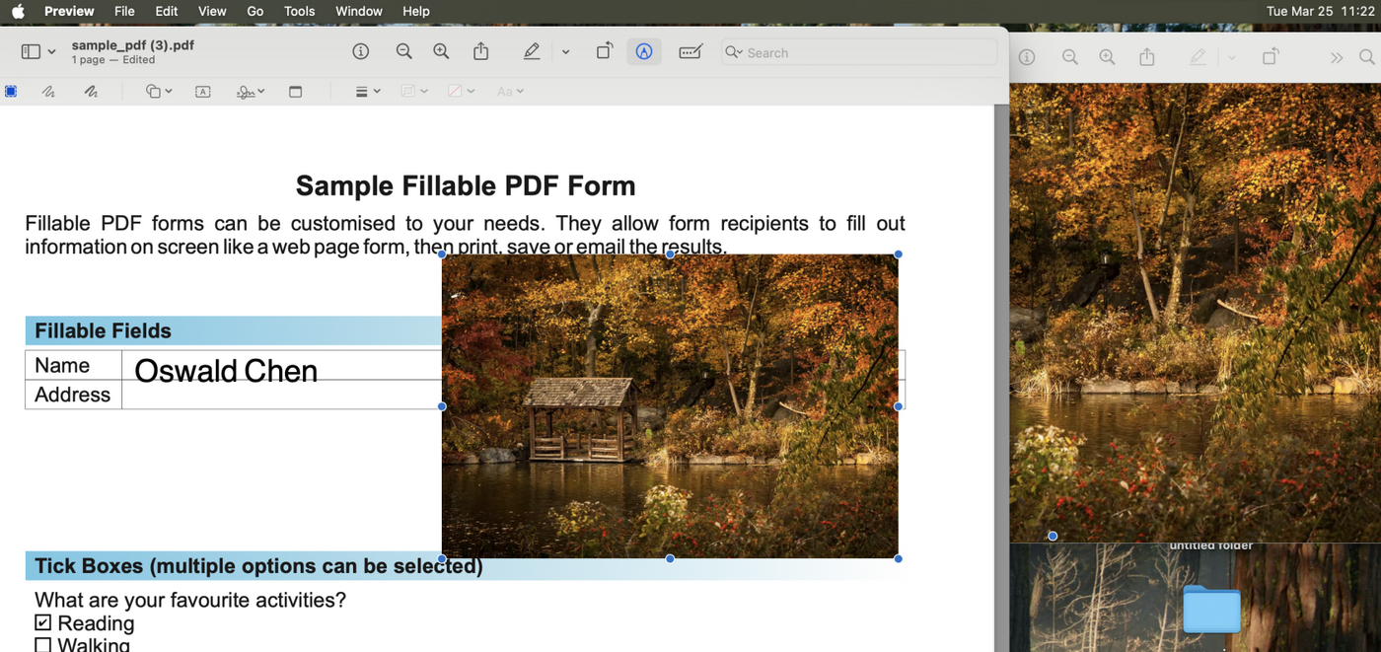Click the Share button
The height and width of the screenshot is (652, 1381).
point(480,51)
